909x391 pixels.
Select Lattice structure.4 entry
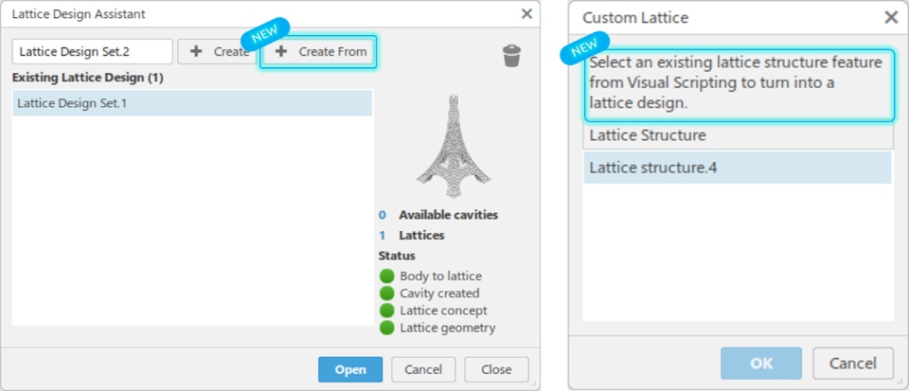point(738,168)
